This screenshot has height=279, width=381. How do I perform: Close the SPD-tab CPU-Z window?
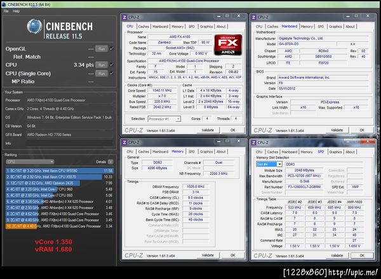tap(368, 141)
